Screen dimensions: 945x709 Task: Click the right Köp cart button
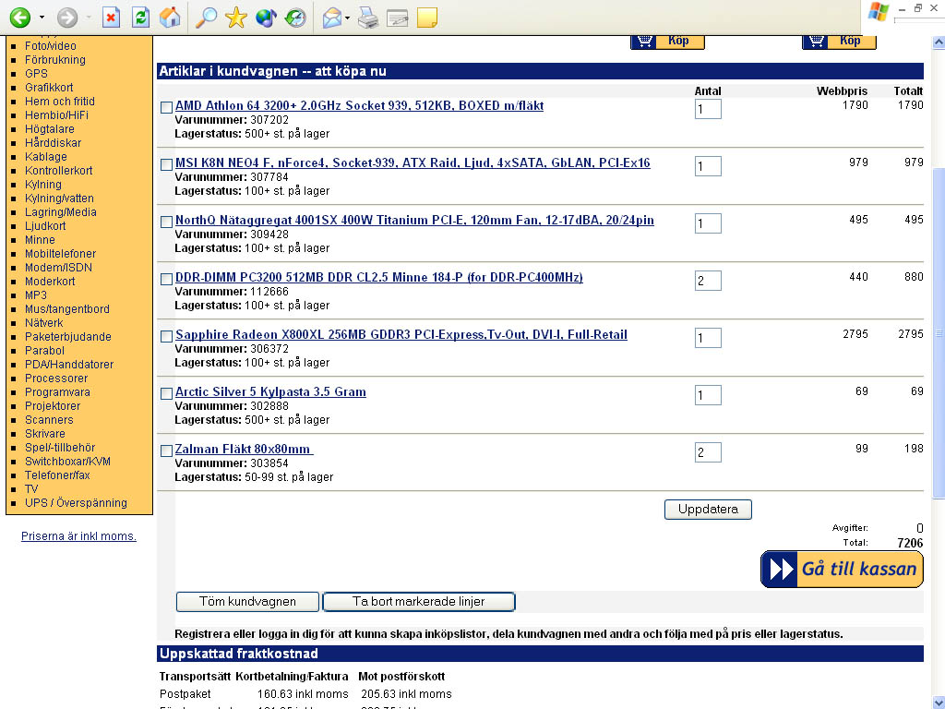click(x=839, y=41)
